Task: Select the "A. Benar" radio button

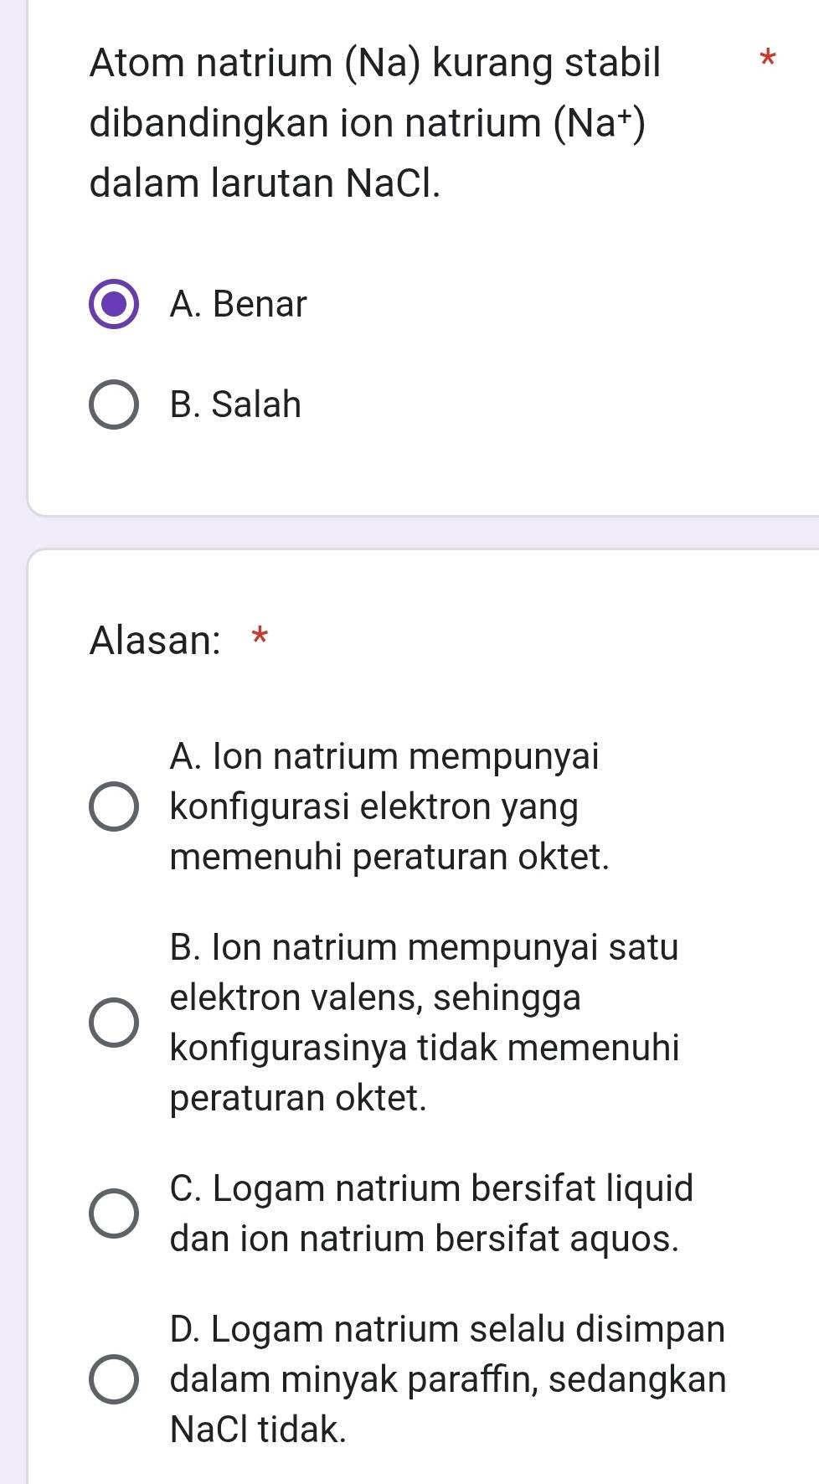Action: pos(114,304)
